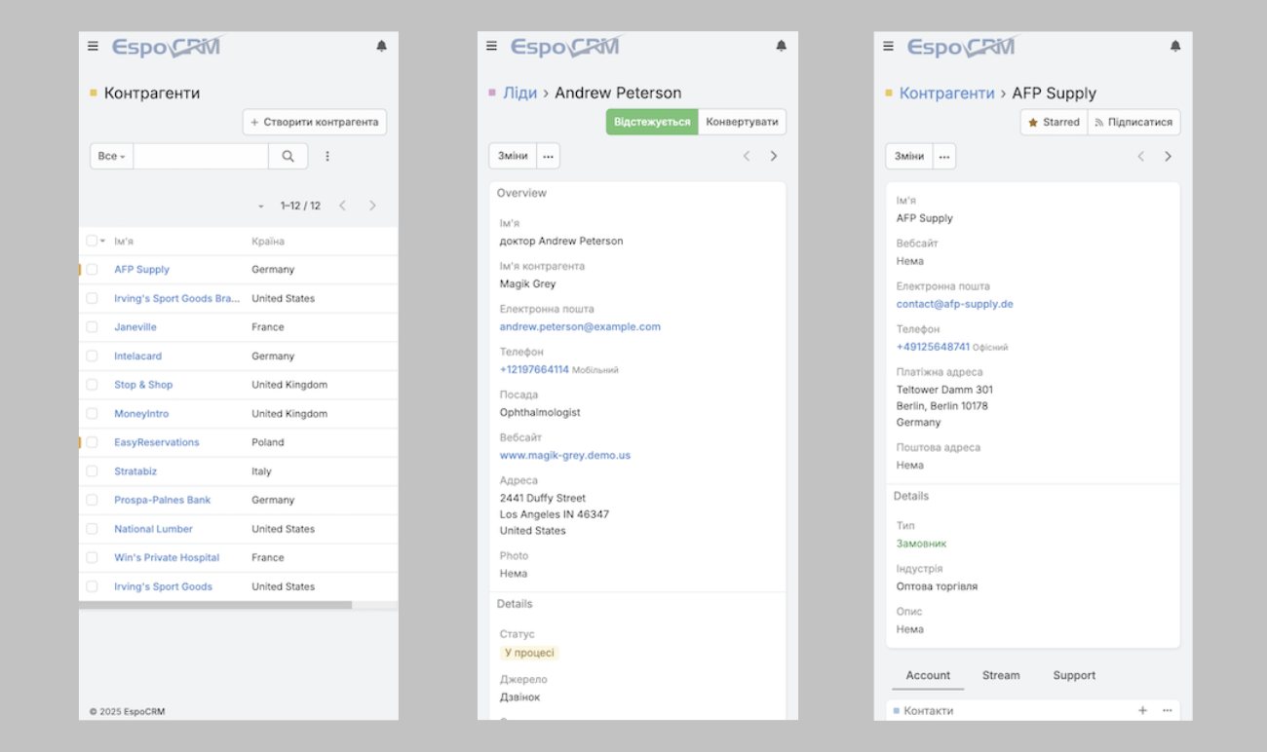1267x752 pixels.
Task: Click EspoCRM logo in Andrew Peterson panel
Action: pos(566,46)
